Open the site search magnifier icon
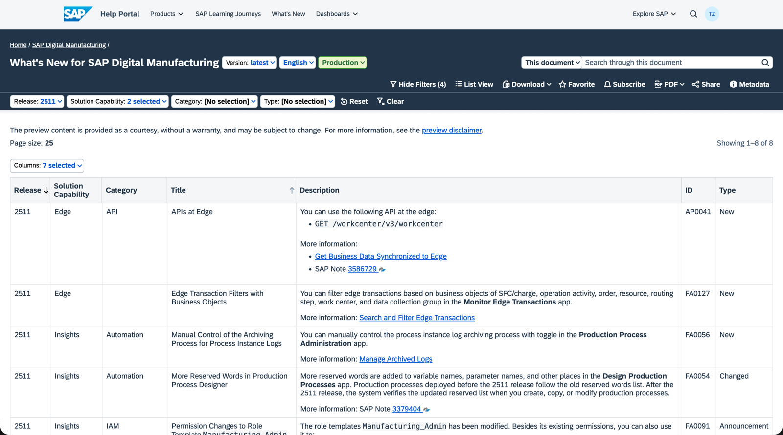This screenshot has width=783, height=435. 693,14
